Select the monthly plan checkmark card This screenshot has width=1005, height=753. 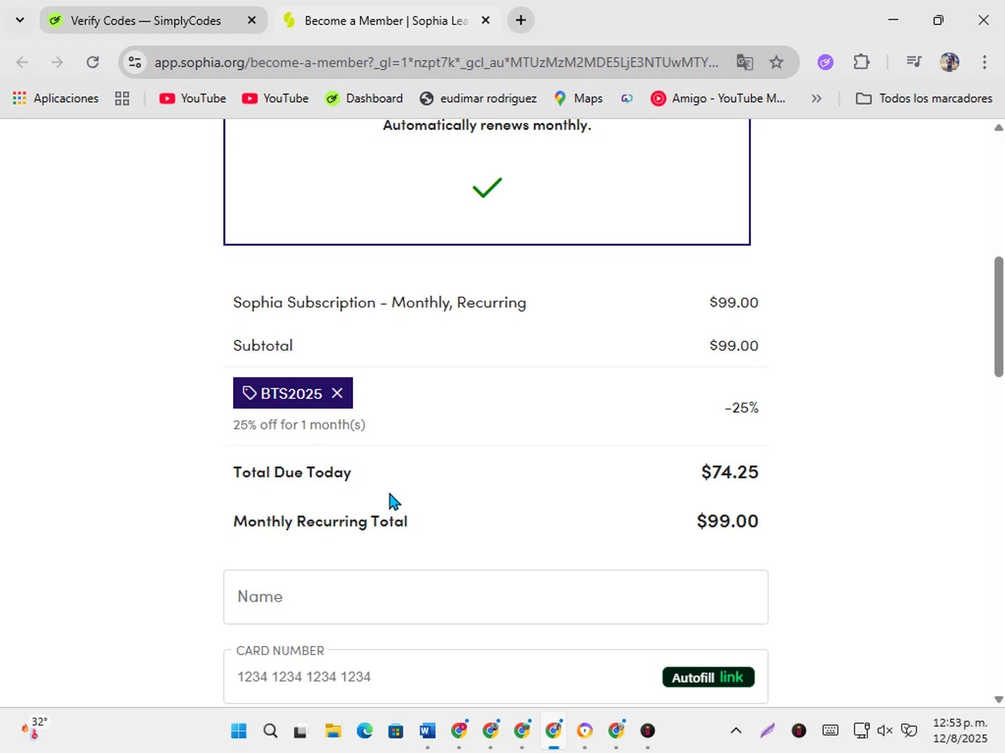pos(486,187)
